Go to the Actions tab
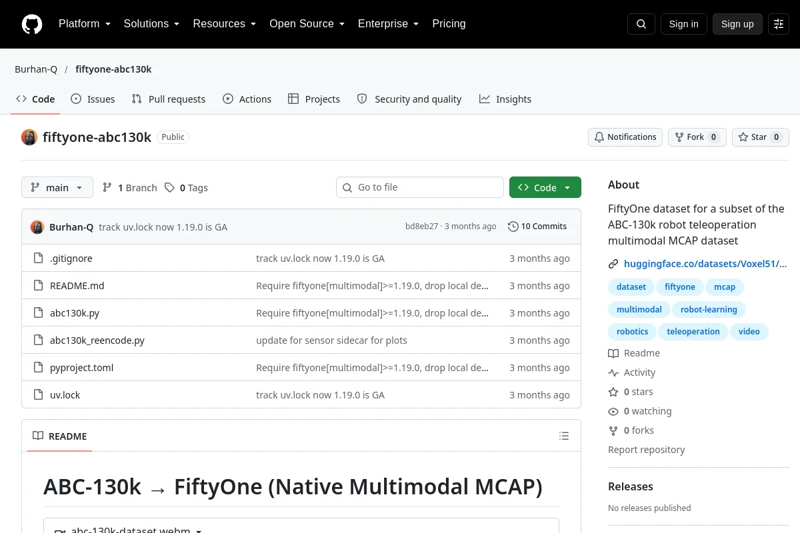The image size is (800, 533). coord(247,99)
